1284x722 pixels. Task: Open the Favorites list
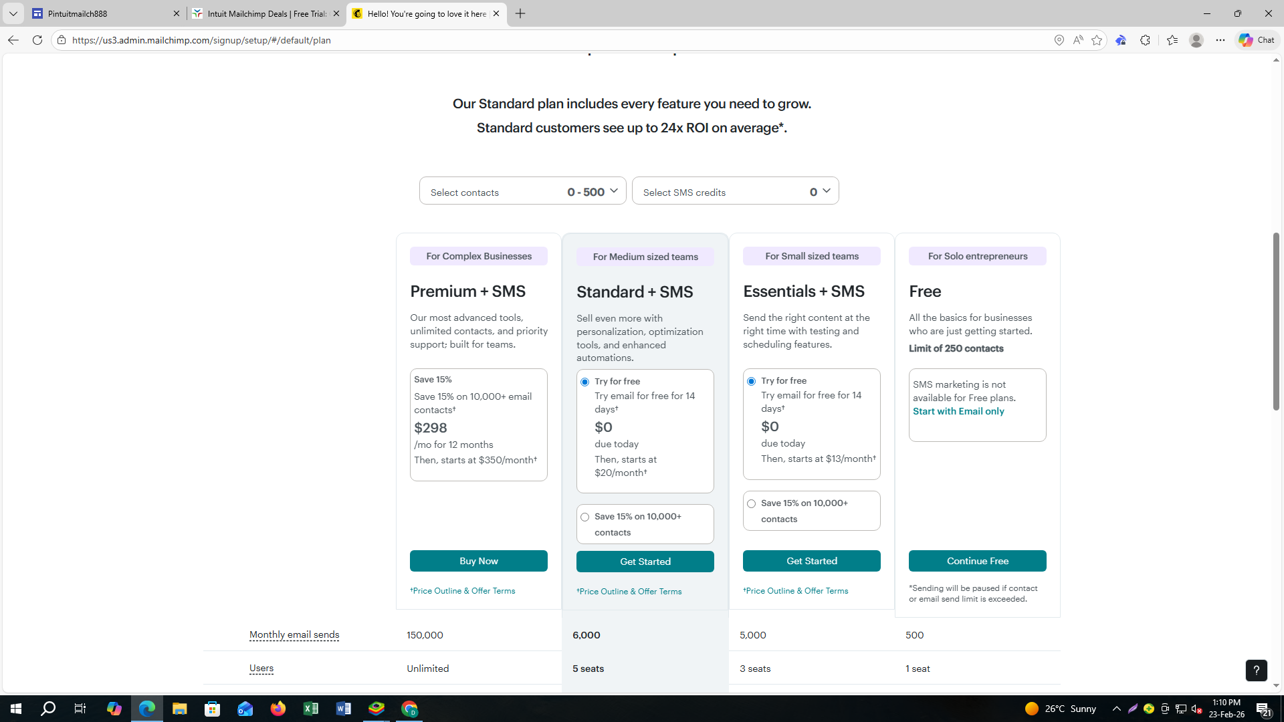pos(1172,40)
